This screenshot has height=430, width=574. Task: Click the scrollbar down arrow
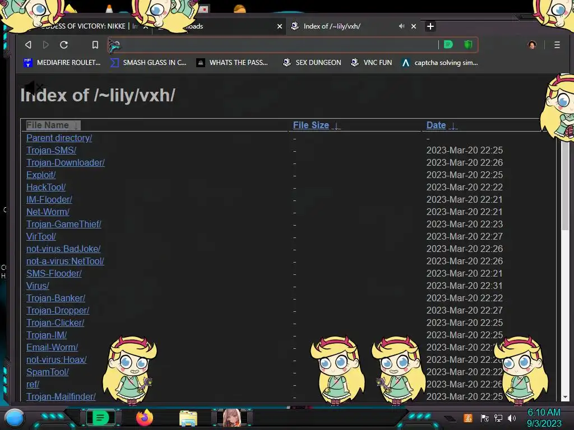(565, 397)
